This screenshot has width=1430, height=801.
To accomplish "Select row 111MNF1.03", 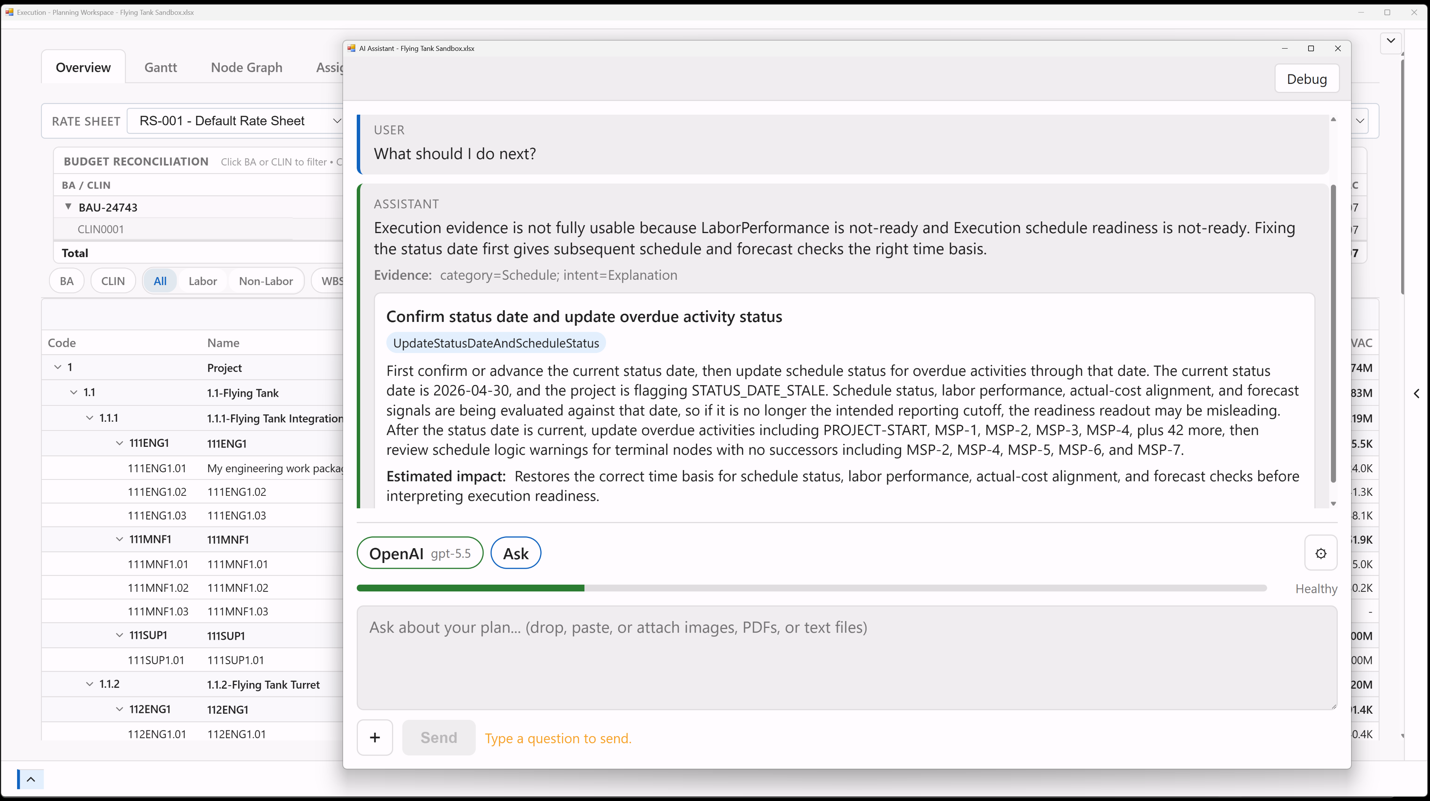I will [x=193, y=611].
